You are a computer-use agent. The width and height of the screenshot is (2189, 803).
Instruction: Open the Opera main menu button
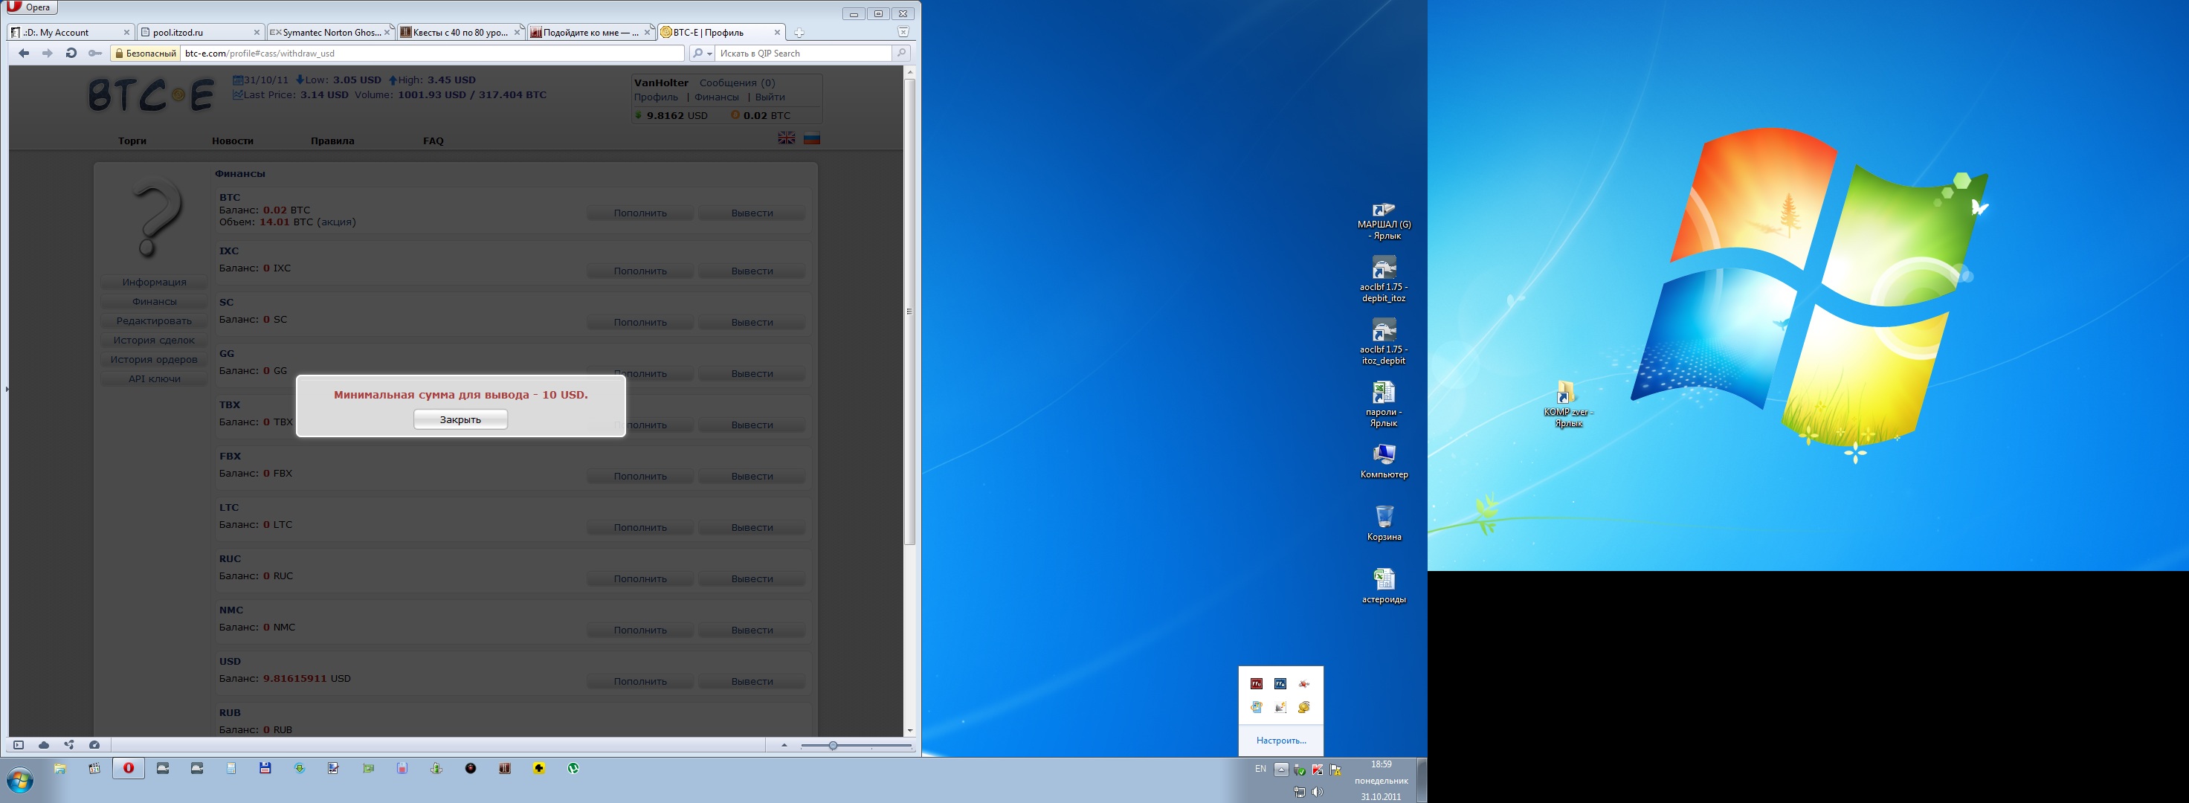pos(30,7)
